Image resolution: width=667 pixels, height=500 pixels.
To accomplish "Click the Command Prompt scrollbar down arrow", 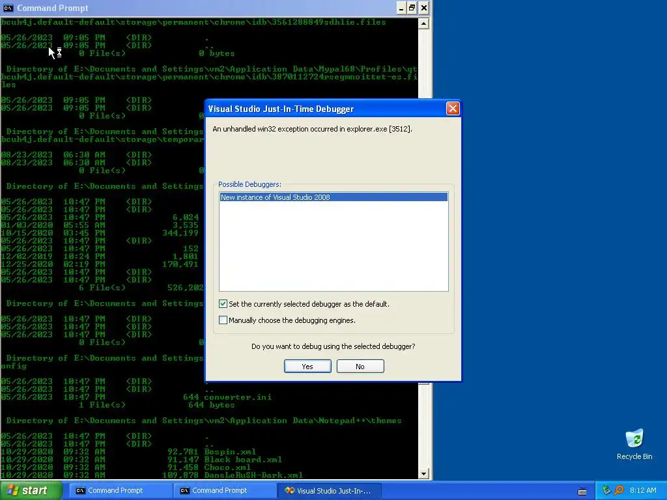I will [423, 474].
